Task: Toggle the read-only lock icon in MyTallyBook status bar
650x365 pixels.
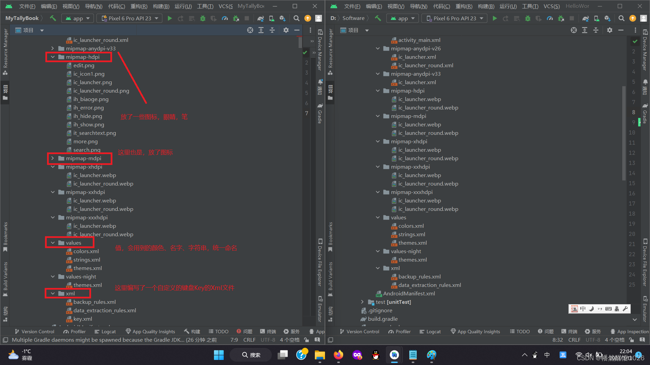Action: (306, 340)
